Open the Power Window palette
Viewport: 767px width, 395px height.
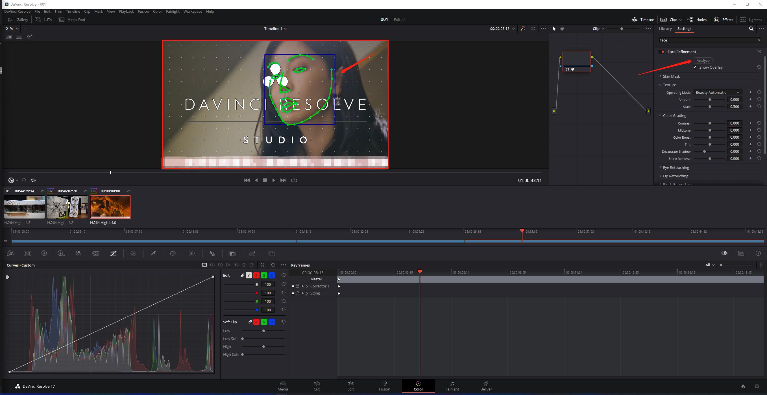pos(173,253)
